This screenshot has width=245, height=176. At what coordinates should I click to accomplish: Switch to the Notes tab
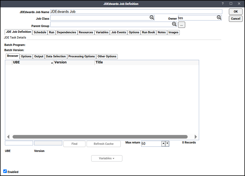(x=162, y=32)
